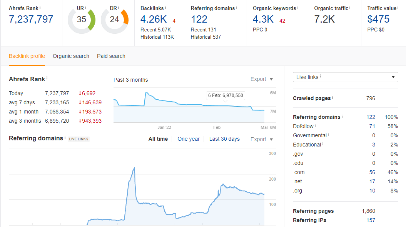Click the Past 3 months label
The height and width of the screenshot is (227, 406).
point(130,80)
